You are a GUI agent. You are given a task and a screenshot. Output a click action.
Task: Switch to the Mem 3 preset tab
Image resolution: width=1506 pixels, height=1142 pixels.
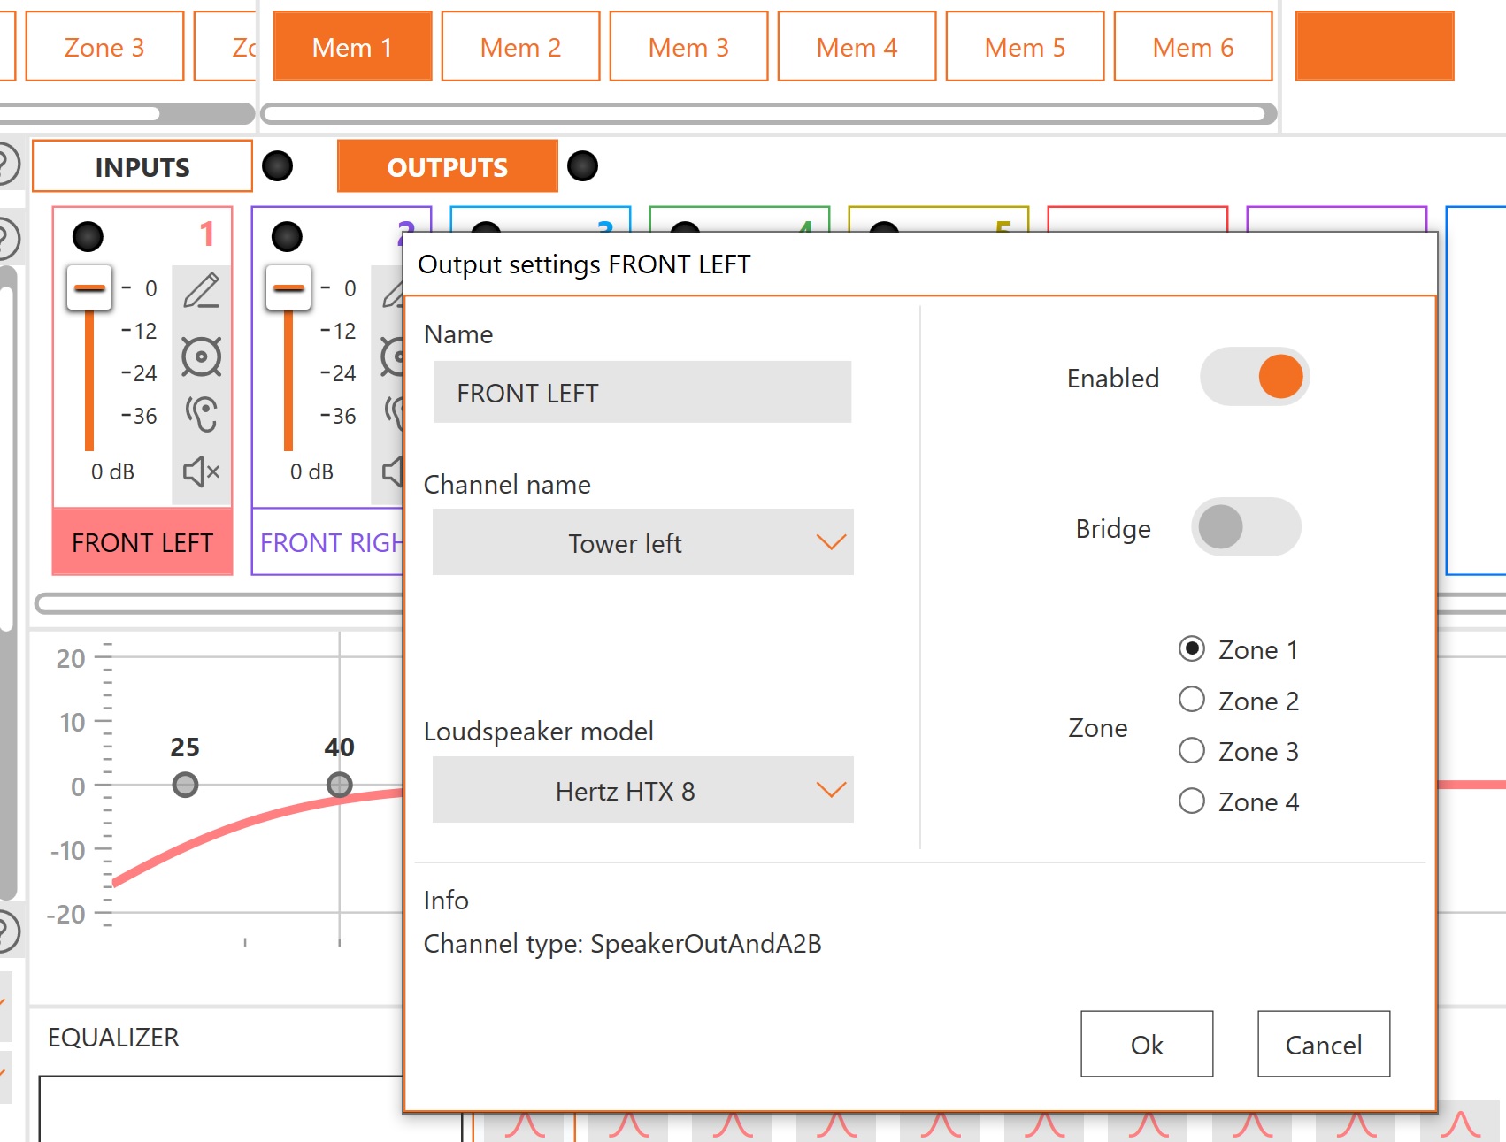[x=688, y=47]
